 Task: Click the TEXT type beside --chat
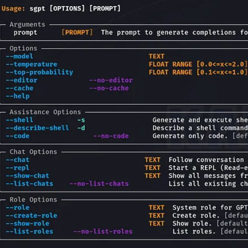tap(153, 160)
